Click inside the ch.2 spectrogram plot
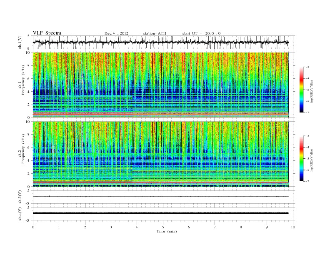This screenshot has height=255, width=330. tap(160, 154)
